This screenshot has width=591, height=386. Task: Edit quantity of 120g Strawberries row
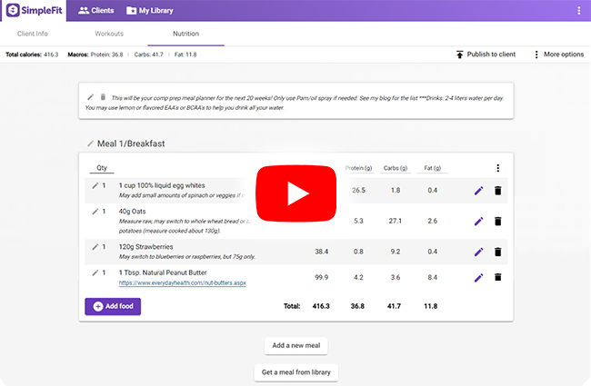(95, 247)
